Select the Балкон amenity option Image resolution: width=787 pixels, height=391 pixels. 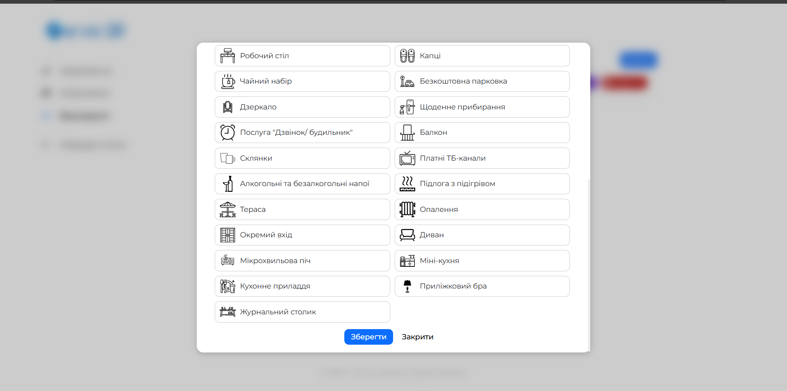click(x=482, y=132)
